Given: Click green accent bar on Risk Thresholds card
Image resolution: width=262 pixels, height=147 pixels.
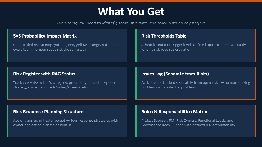Looking at the screenshot, I should tap(136, 45).
